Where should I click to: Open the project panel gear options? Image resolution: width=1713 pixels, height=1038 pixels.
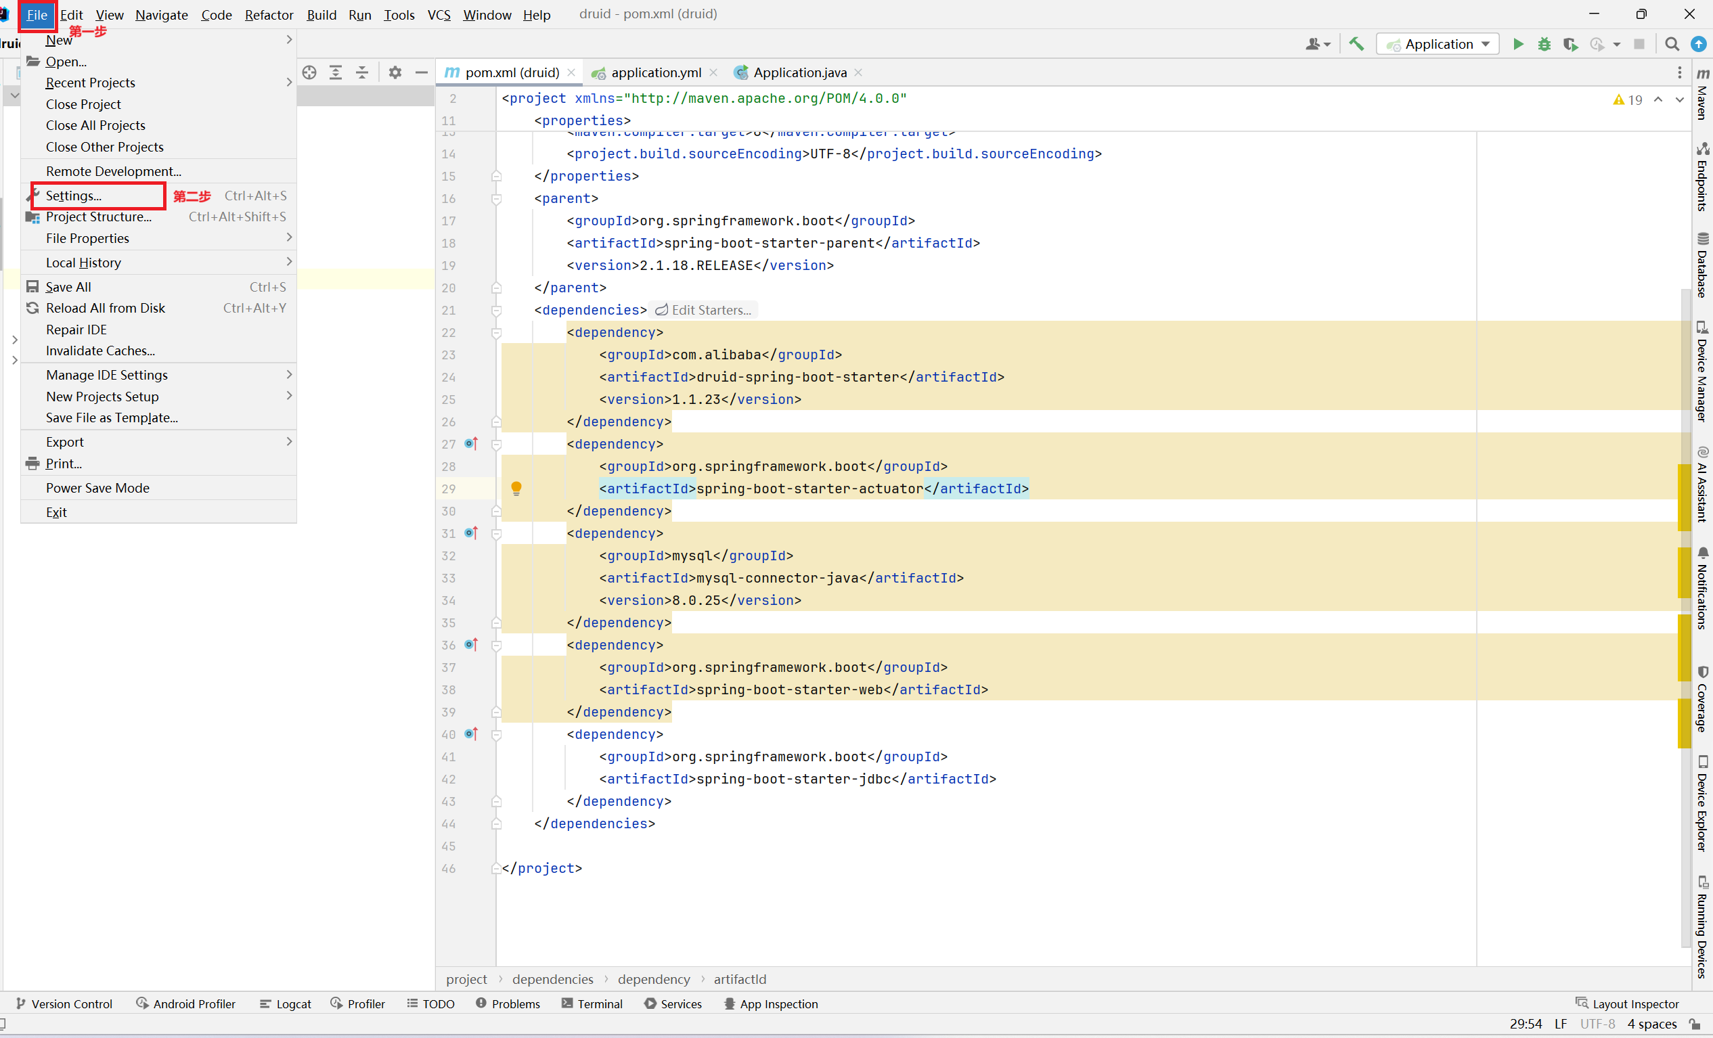click(x=395, y=72)
